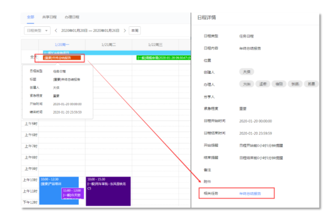Open the related task link 年终总结报告
The height and width of the screenshot is (219, 334).
click(x=250, y=193)
